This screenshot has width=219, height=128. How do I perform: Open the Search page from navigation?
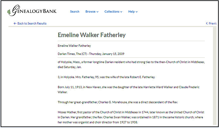tap(75, 12)
